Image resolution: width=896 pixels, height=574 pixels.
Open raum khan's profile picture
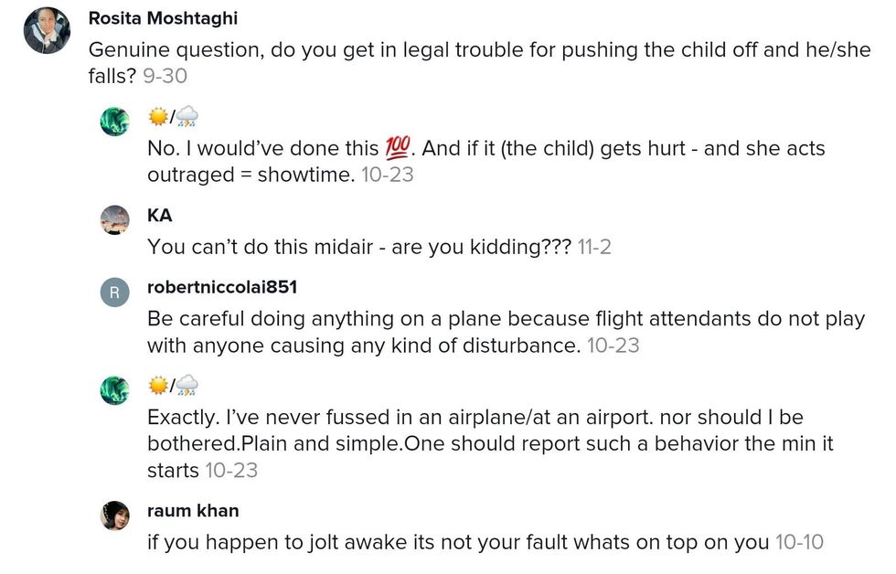115,516
